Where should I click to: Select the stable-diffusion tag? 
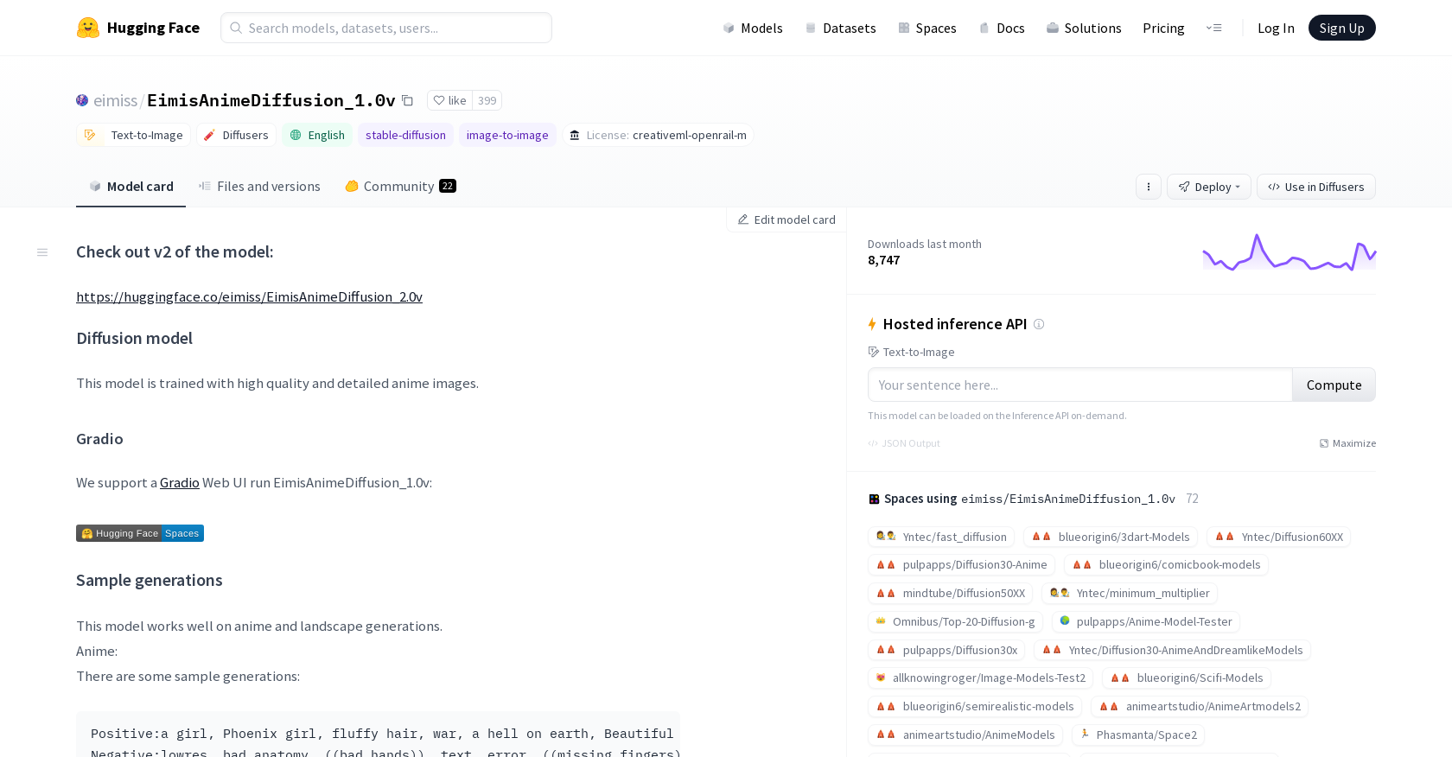(405, 136)
